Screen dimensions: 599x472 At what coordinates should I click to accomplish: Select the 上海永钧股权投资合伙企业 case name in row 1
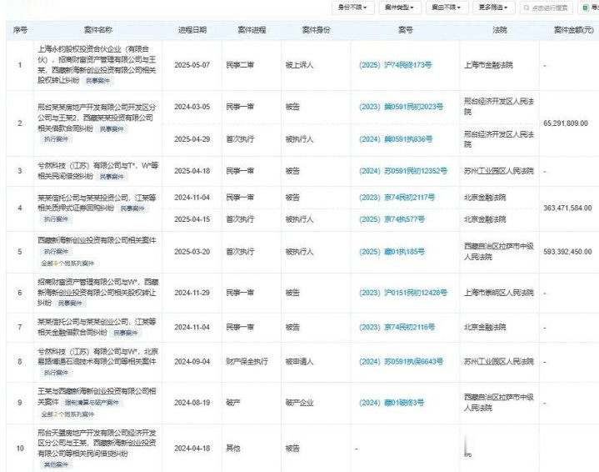(97, 65)
